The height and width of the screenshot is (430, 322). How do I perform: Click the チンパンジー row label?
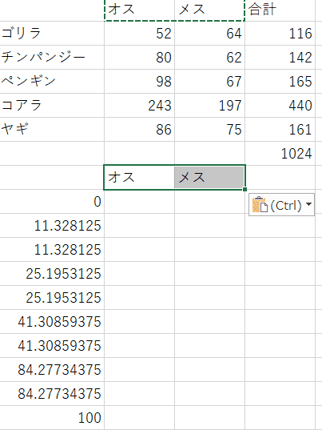(x=52, y=58)
